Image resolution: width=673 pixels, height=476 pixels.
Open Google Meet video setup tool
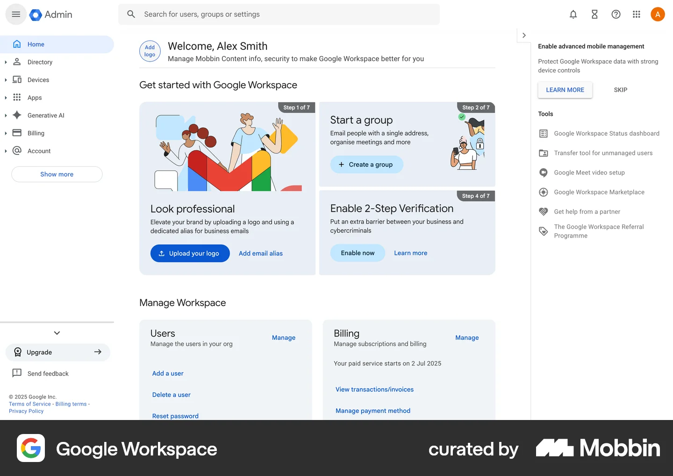[582, 173]
